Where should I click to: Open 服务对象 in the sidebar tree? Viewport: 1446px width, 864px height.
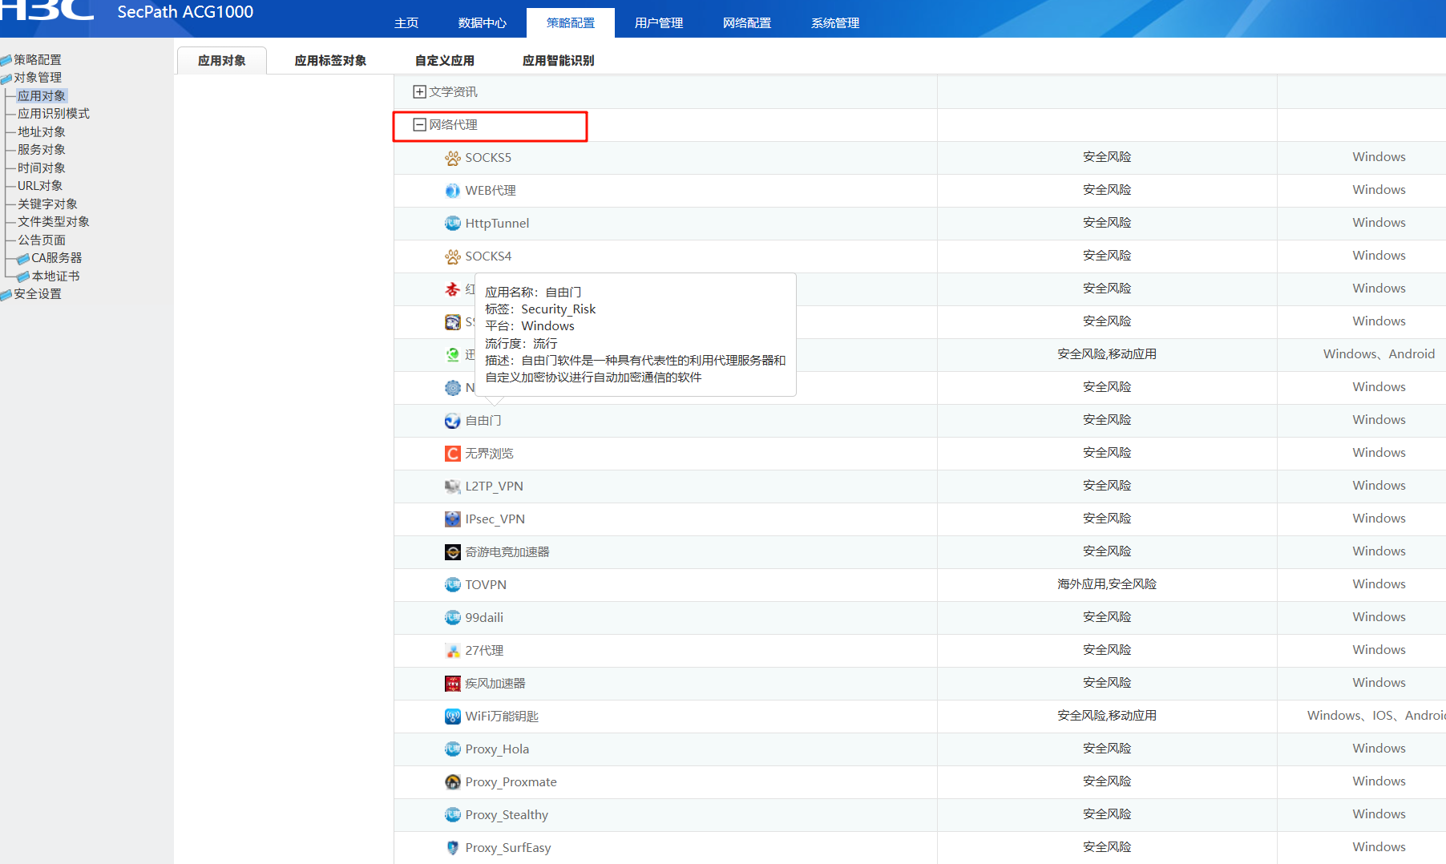coord(42,150)
